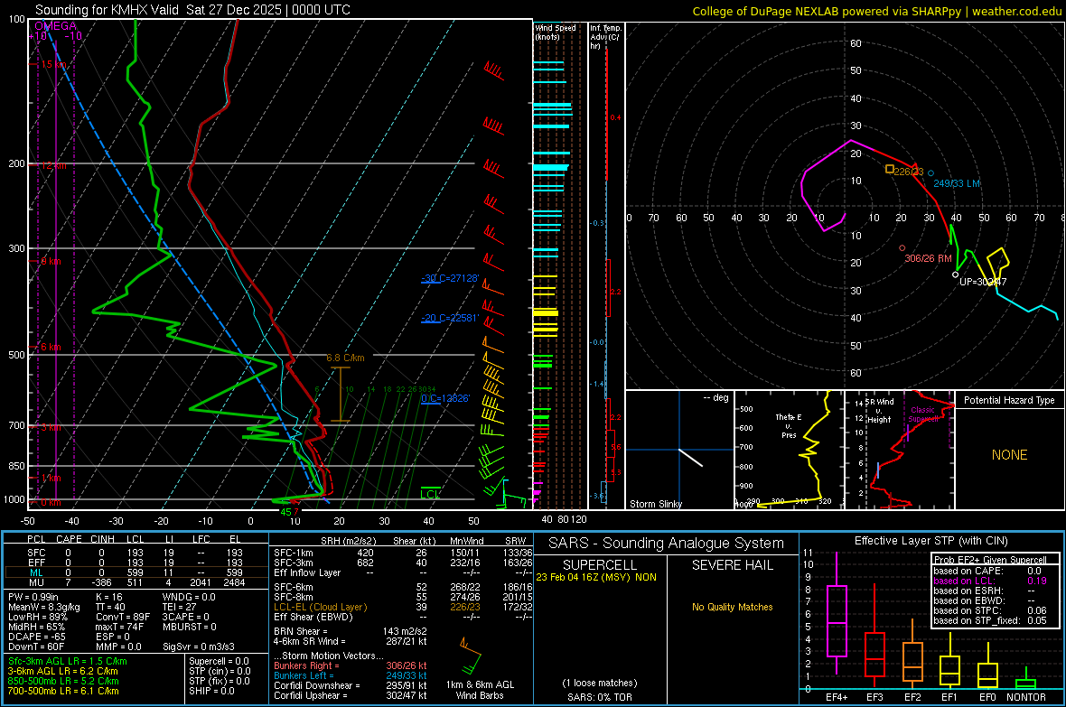Click the '0 C=13826'' freezing level label
The width and height of the screenshot is (1066, 707).
pos(445,398)
